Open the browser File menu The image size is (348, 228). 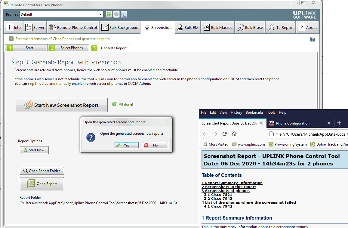point(204,112)
